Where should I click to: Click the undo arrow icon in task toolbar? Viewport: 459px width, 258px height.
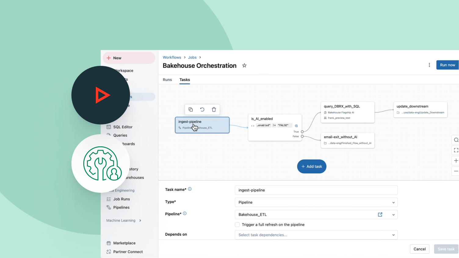[x=202, y=109]
